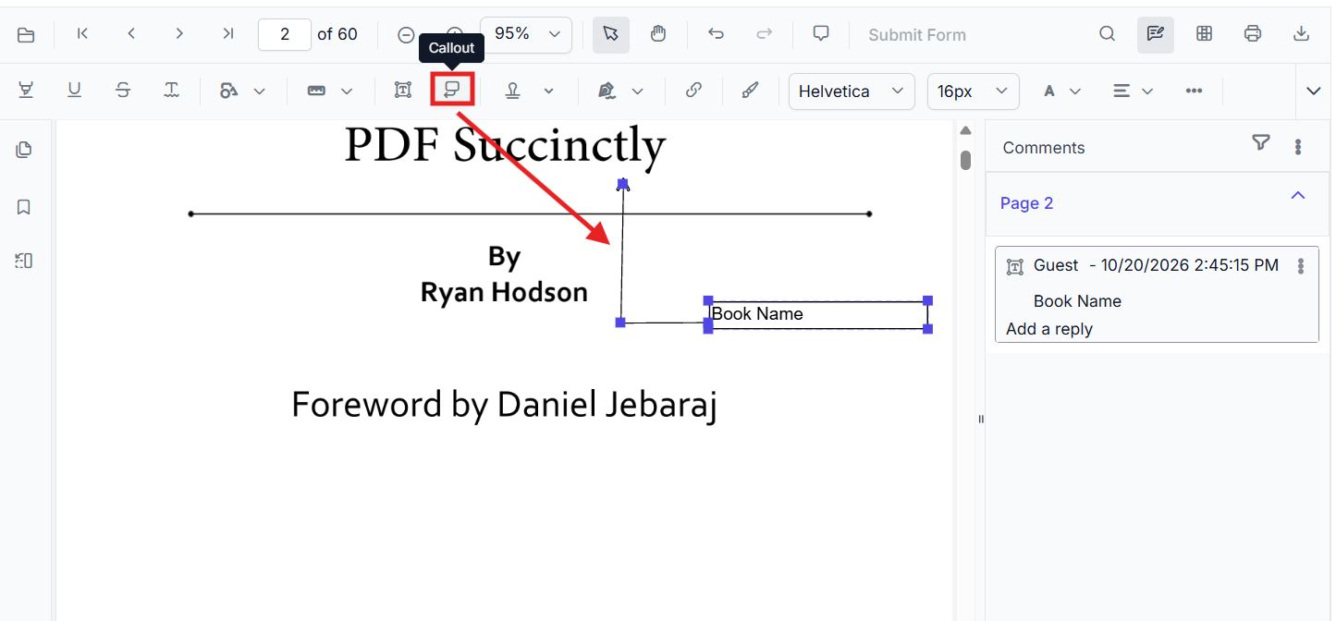The width and height of the screenshot is (1336, 621).
Task: Open Comments panel more options menu
Action: 1298,146
